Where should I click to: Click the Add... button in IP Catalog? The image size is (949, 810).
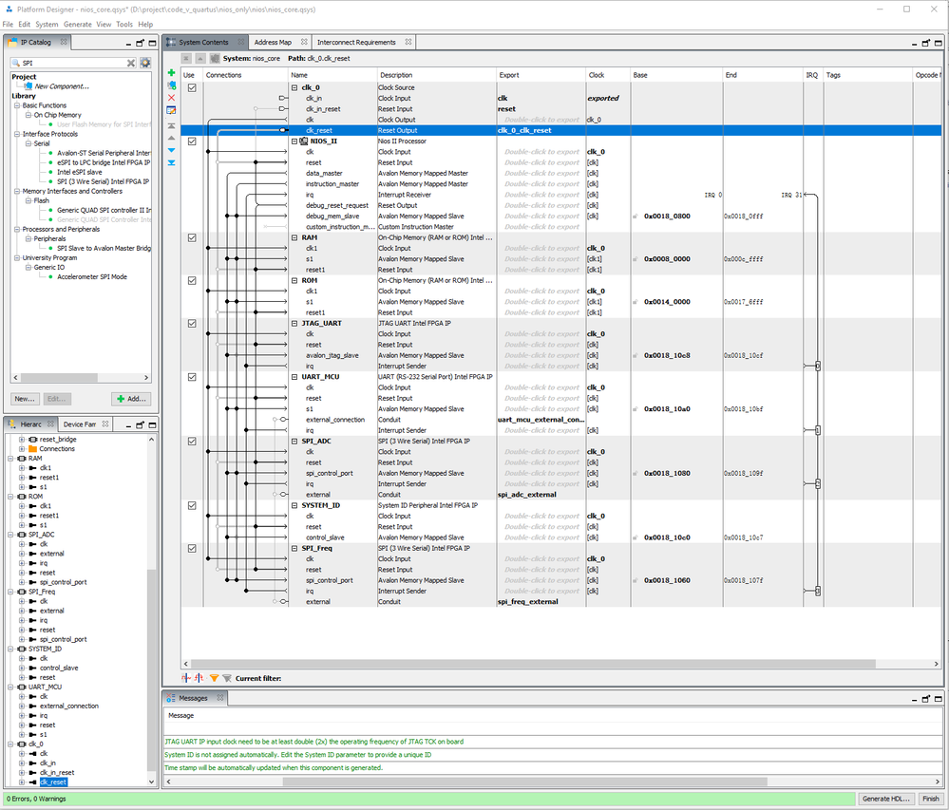pyautogui.click(x=131, y=399)
